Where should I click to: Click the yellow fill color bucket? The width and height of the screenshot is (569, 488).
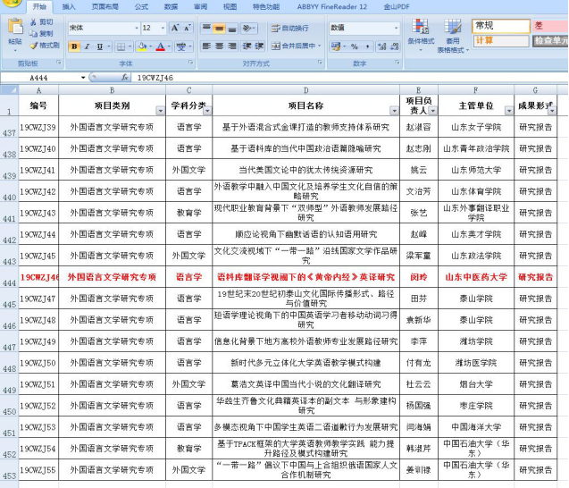[x=142, y=46]
